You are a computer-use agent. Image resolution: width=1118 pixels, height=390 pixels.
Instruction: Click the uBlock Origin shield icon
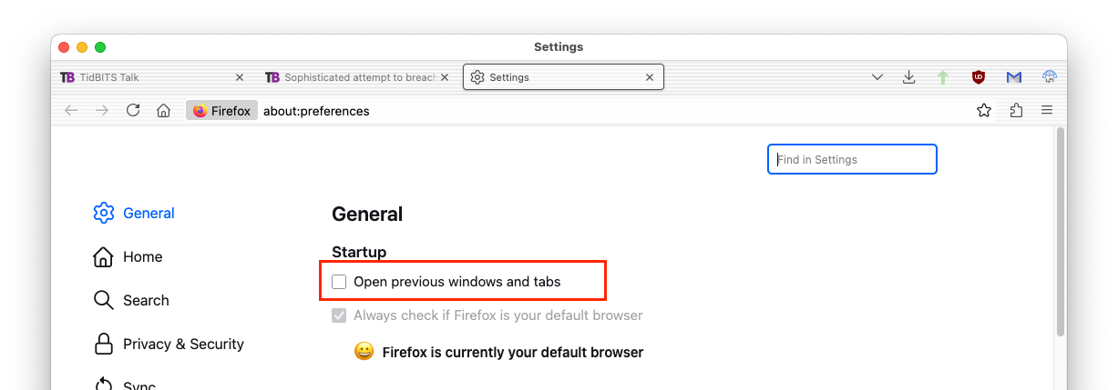[979, 77]
